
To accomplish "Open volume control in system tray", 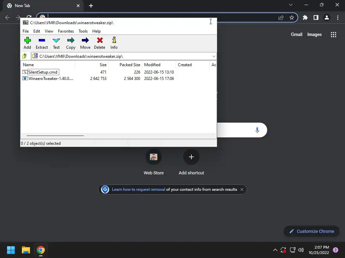I will [x=301, y=250].
